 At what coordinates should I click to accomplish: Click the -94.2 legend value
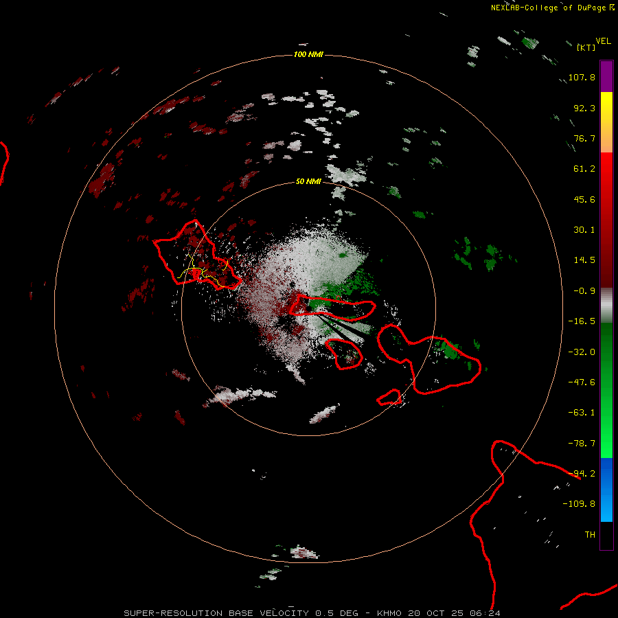pyautogui.click(x=582, y=474)
